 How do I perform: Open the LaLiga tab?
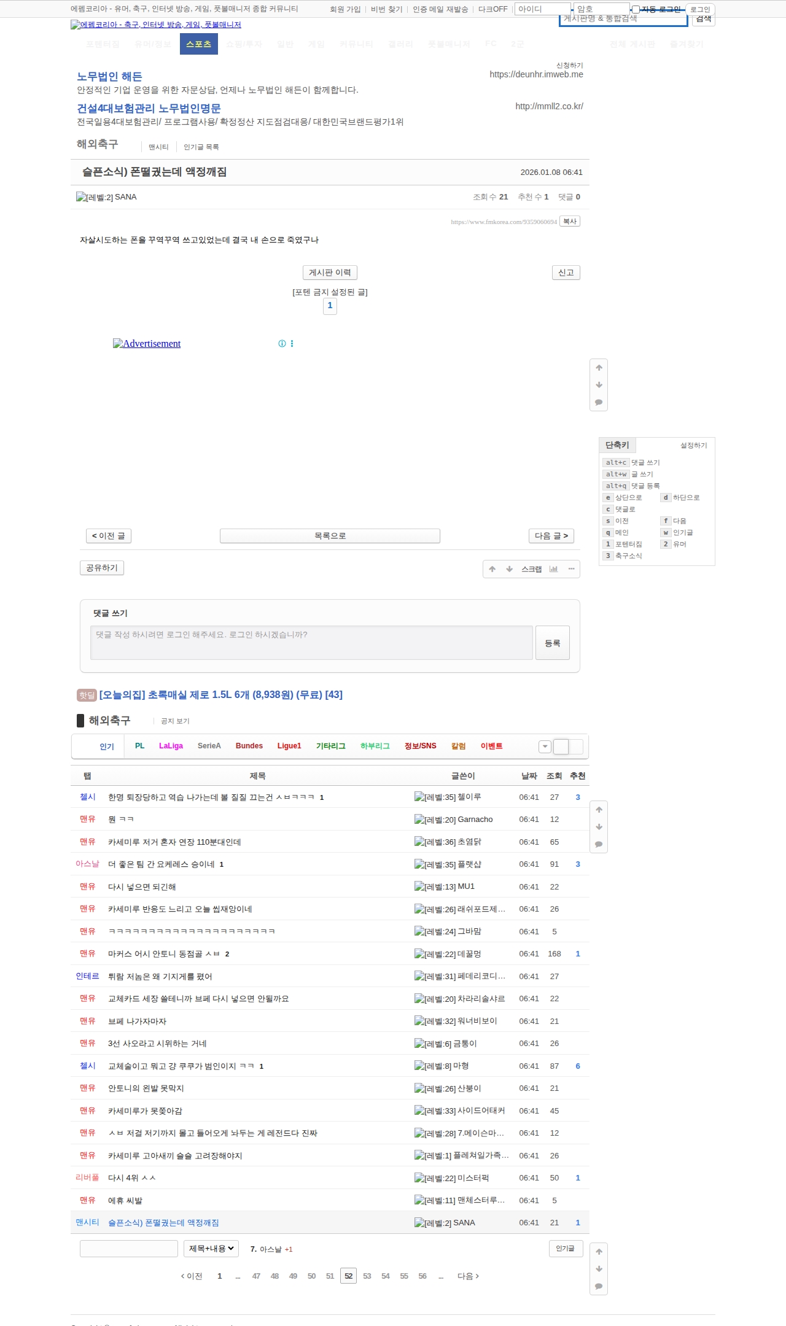click(171, 746)
